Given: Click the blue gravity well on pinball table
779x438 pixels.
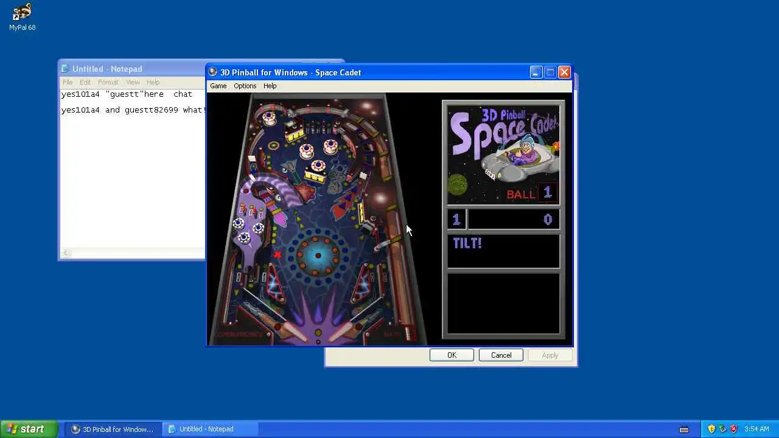Looking at the screenshot, I should point(318,255).
